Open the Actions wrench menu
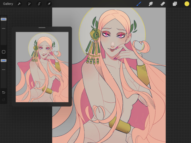Image resolution: width=191 pixels, height=143 pixels. 19,4
